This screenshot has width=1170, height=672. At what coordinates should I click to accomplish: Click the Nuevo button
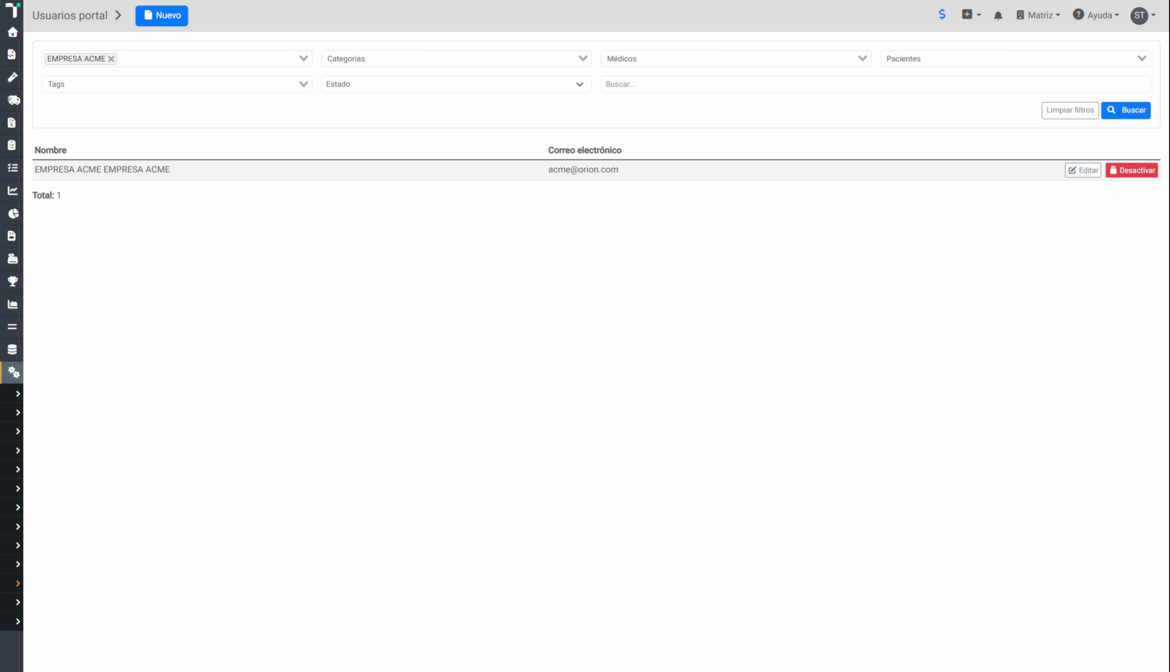tap(161, 15)
